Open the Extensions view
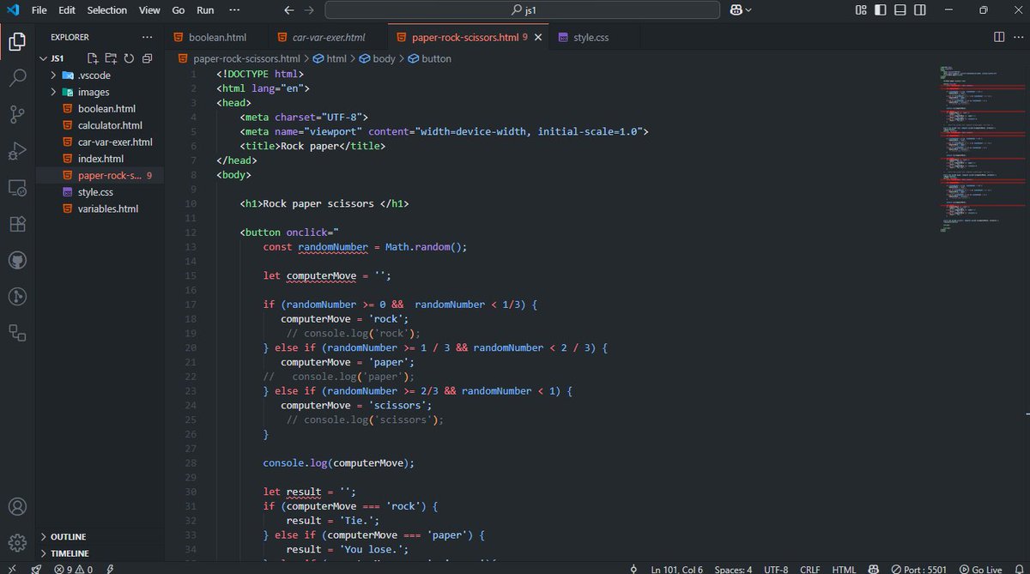1030x574 pixels. 17,223
